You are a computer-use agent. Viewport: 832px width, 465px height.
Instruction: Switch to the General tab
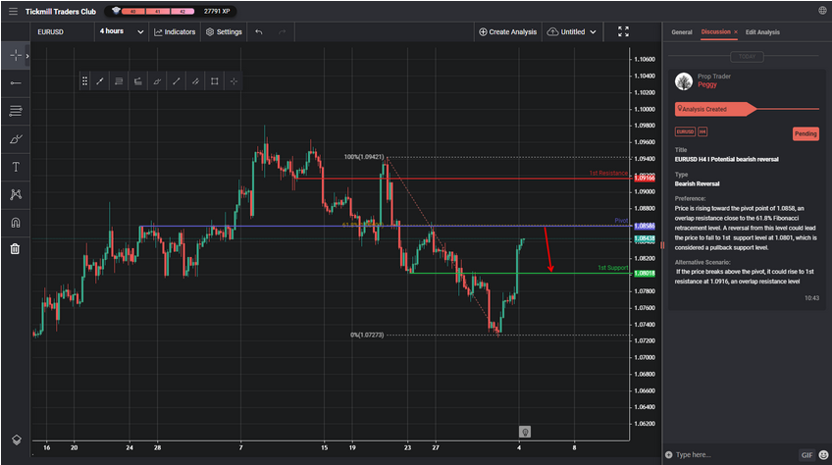[x=681, y=32]
